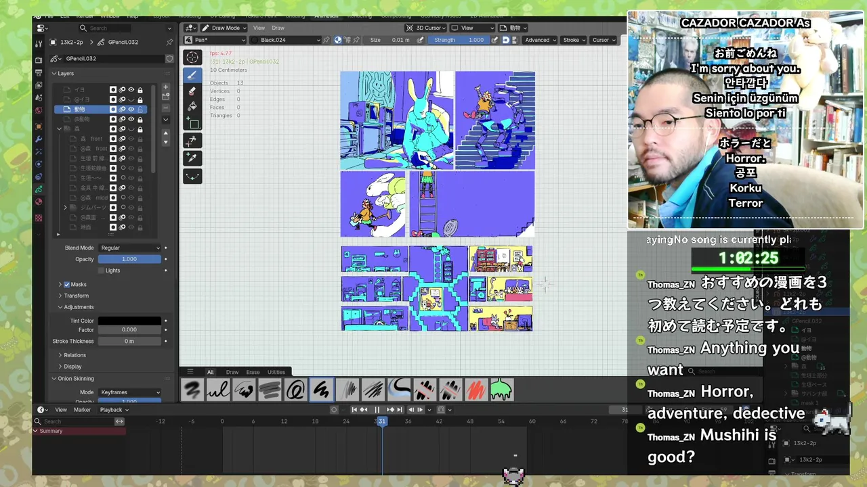Open the Stroke settings dropdown
This screenshot has width=867, height=487.
[x=574, y=40]
